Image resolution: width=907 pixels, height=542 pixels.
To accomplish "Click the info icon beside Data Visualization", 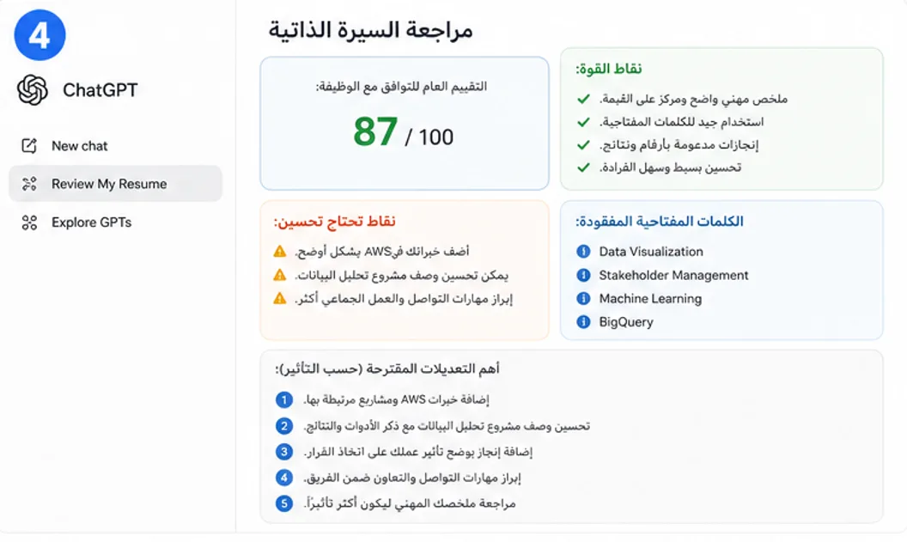I will [x=583, y=252].
